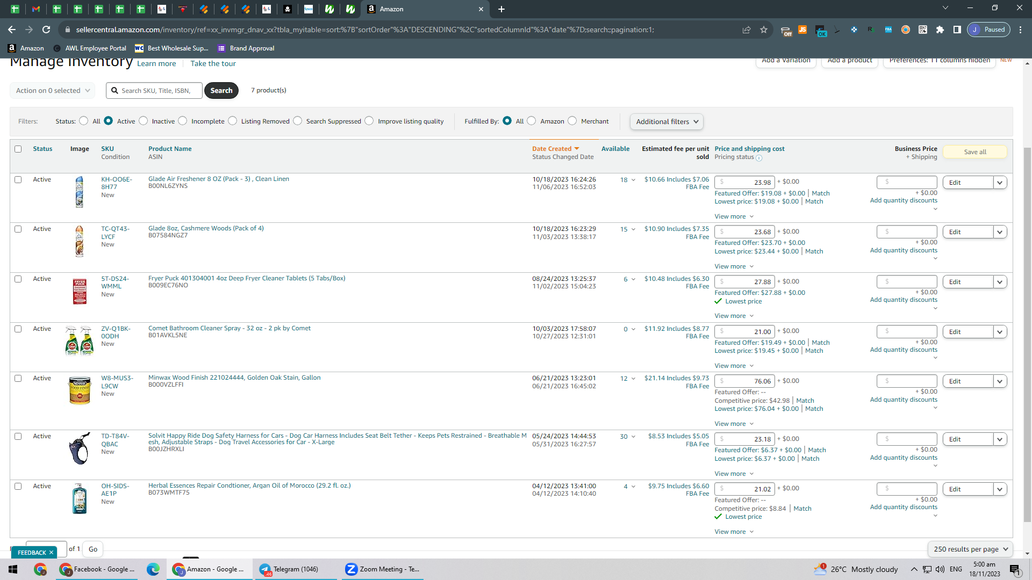Launch Microsoft Edge from the taskbar
This screenshot has width=1032, height=580.
[153, 569]
